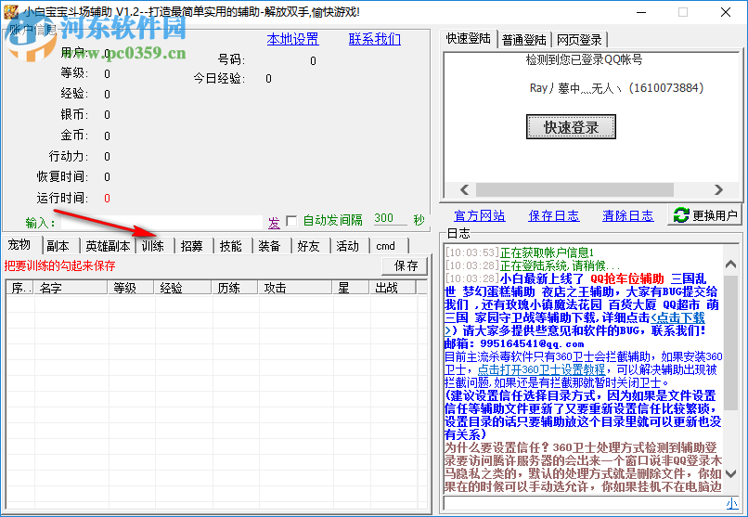Click the 历练 column header
This screenshot has height=517, width=748.
point(235,288)
